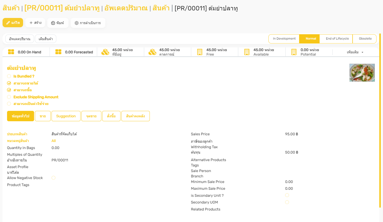Screen dimensions: 383x222
Task: Expand the เพิ่มเติม dropdown
Action: tap(355, 52)
